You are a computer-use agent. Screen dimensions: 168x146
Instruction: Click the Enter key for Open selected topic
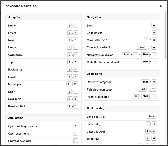pos(142,47)
